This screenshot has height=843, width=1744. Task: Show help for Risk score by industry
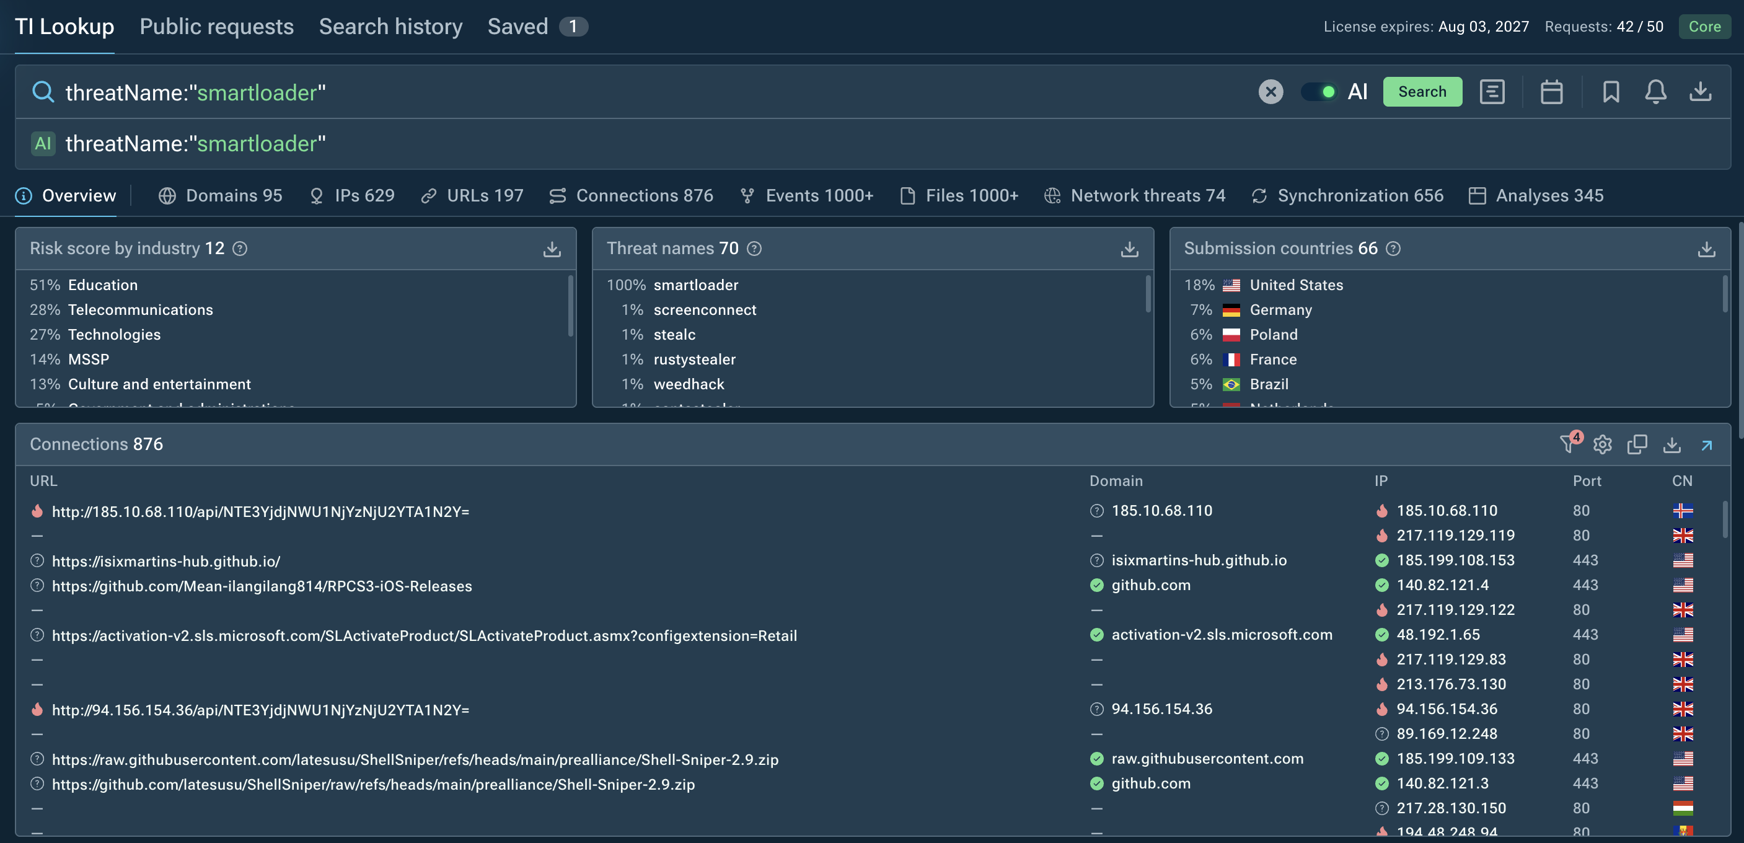tap(240, 249)
